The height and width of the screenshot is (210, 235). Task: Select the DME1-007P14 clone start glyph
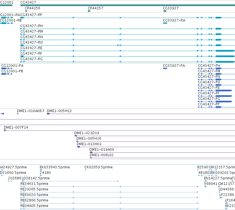point(5,131)
